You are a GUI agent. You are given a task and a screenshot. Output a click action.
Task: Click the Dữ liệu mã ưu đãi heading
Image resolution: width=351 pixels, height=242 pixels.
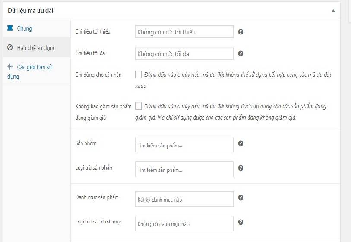point(31,11)
